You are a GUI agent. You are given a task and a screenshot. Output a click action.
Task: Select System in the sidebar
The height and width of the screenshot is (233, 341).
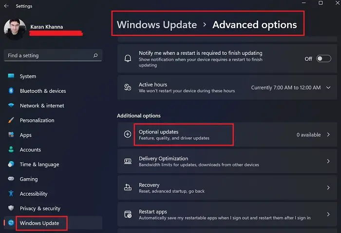53,76
